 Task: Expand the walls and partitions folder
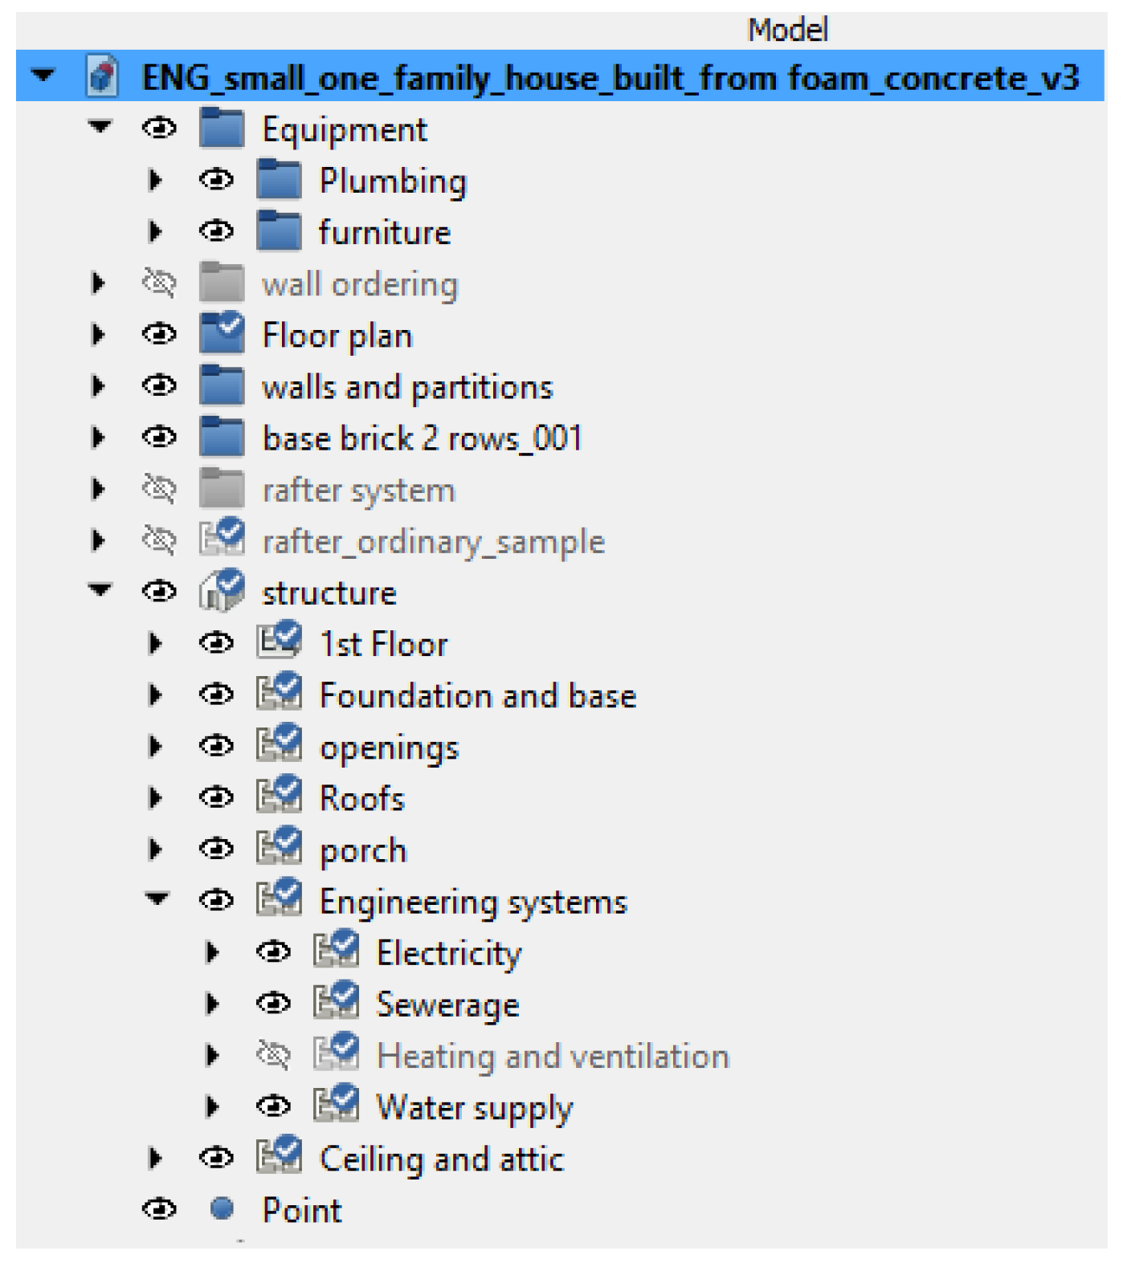coord(98,386)
